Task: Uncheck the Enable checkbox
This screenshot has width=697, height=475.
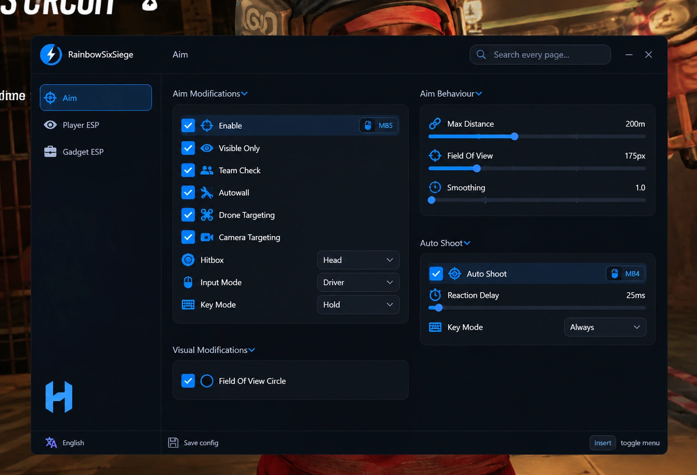Action: click(188, 126)
